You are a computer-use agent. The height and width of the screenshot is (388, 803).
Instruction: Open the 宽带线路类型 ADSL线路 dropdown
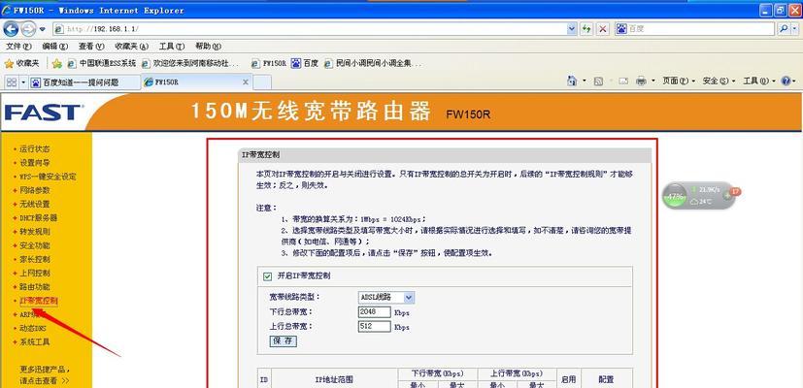click(x=386, y=297)
